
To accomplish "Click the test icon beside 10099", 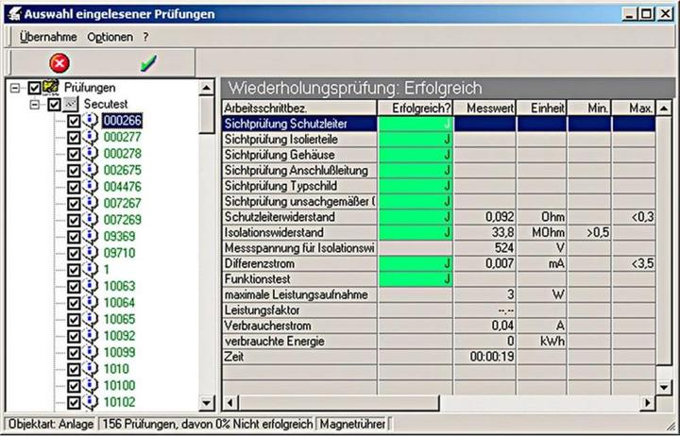I will click(x=91, y=352).
